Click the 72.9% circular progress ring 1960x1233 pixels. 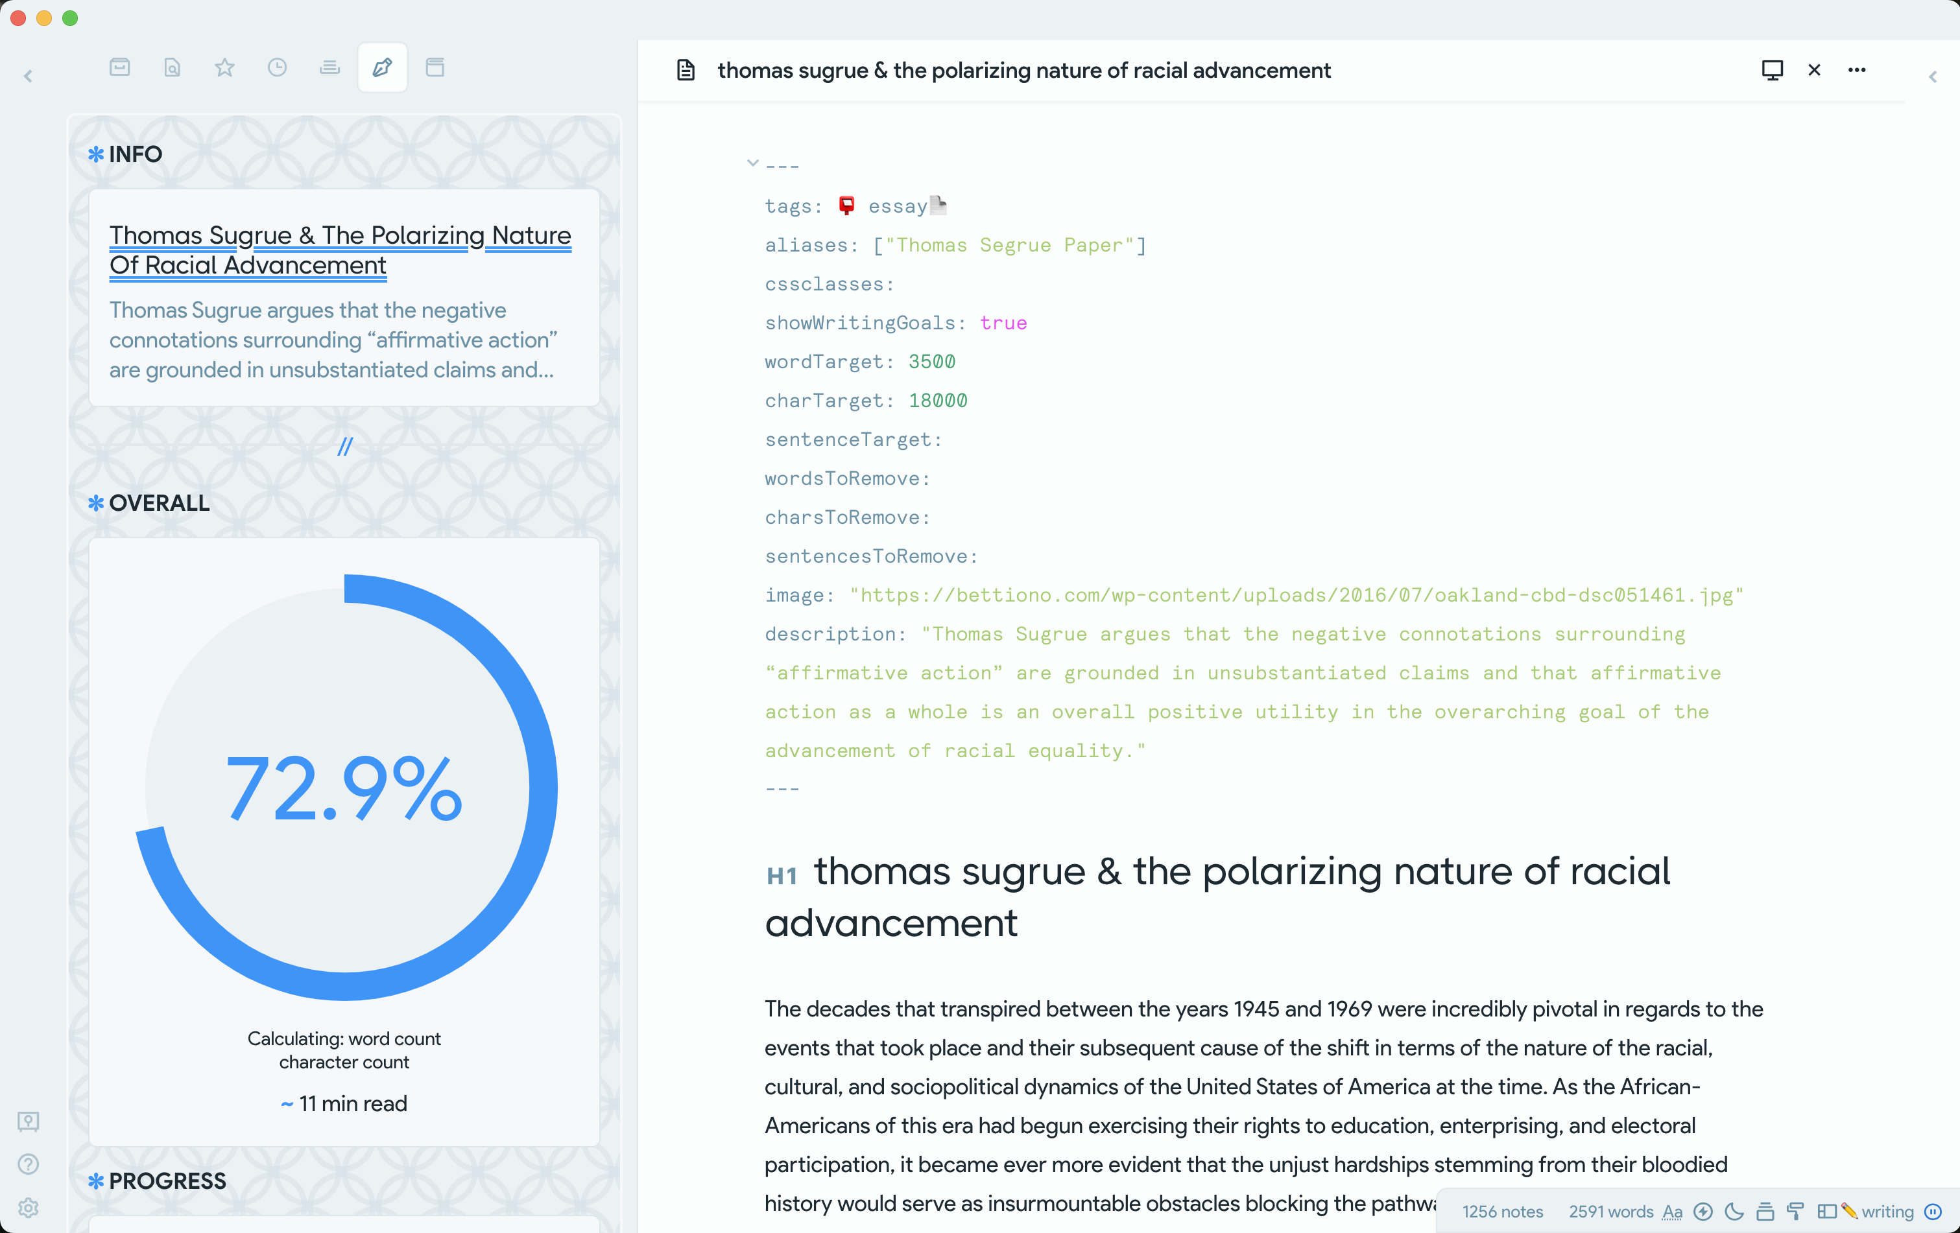(x=344, y=786)
